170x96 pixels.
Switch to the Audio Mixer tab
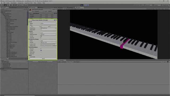coord(13,8)
